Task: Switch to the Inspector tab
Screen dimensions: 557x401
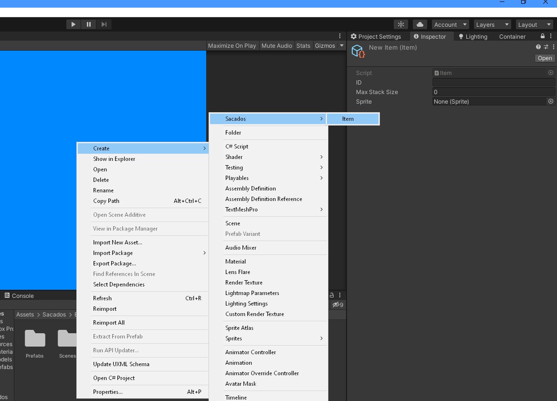Action: (430, 37)
